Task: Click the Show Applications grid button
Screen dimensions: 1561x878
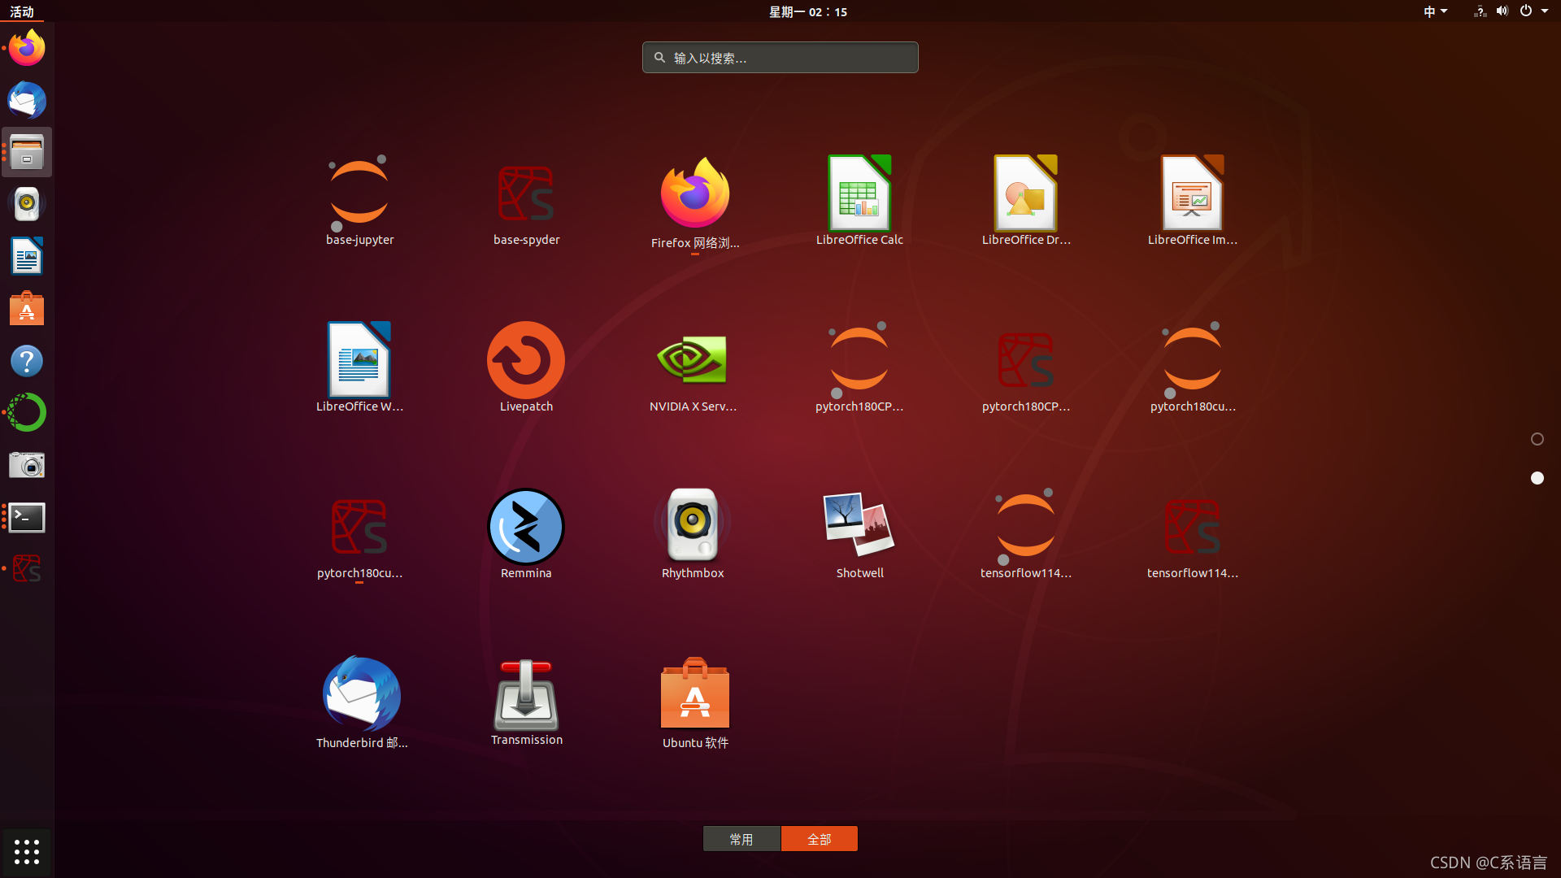Action: tap(27, 852)
